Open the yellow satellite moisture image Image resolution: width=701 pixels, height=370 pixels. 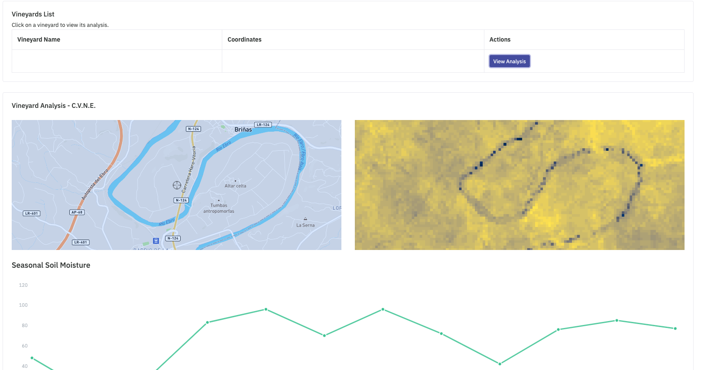(x=519, y=185)
